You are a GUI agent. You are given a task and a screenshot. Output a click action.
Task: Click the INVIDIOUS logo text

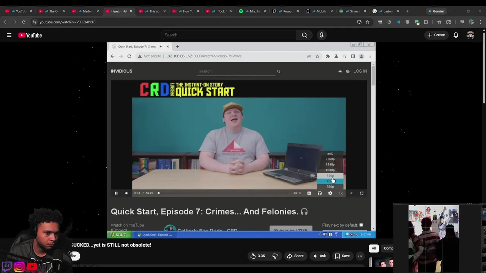pos(121,71)
